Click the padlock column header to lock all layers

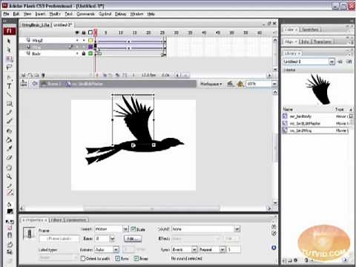pyautogui.click(x=84, y=33)
